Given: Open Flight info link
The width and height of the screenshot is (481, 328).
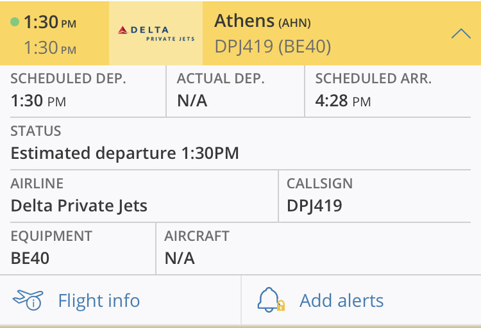Looking at the screenshot, I should [99, 300].
